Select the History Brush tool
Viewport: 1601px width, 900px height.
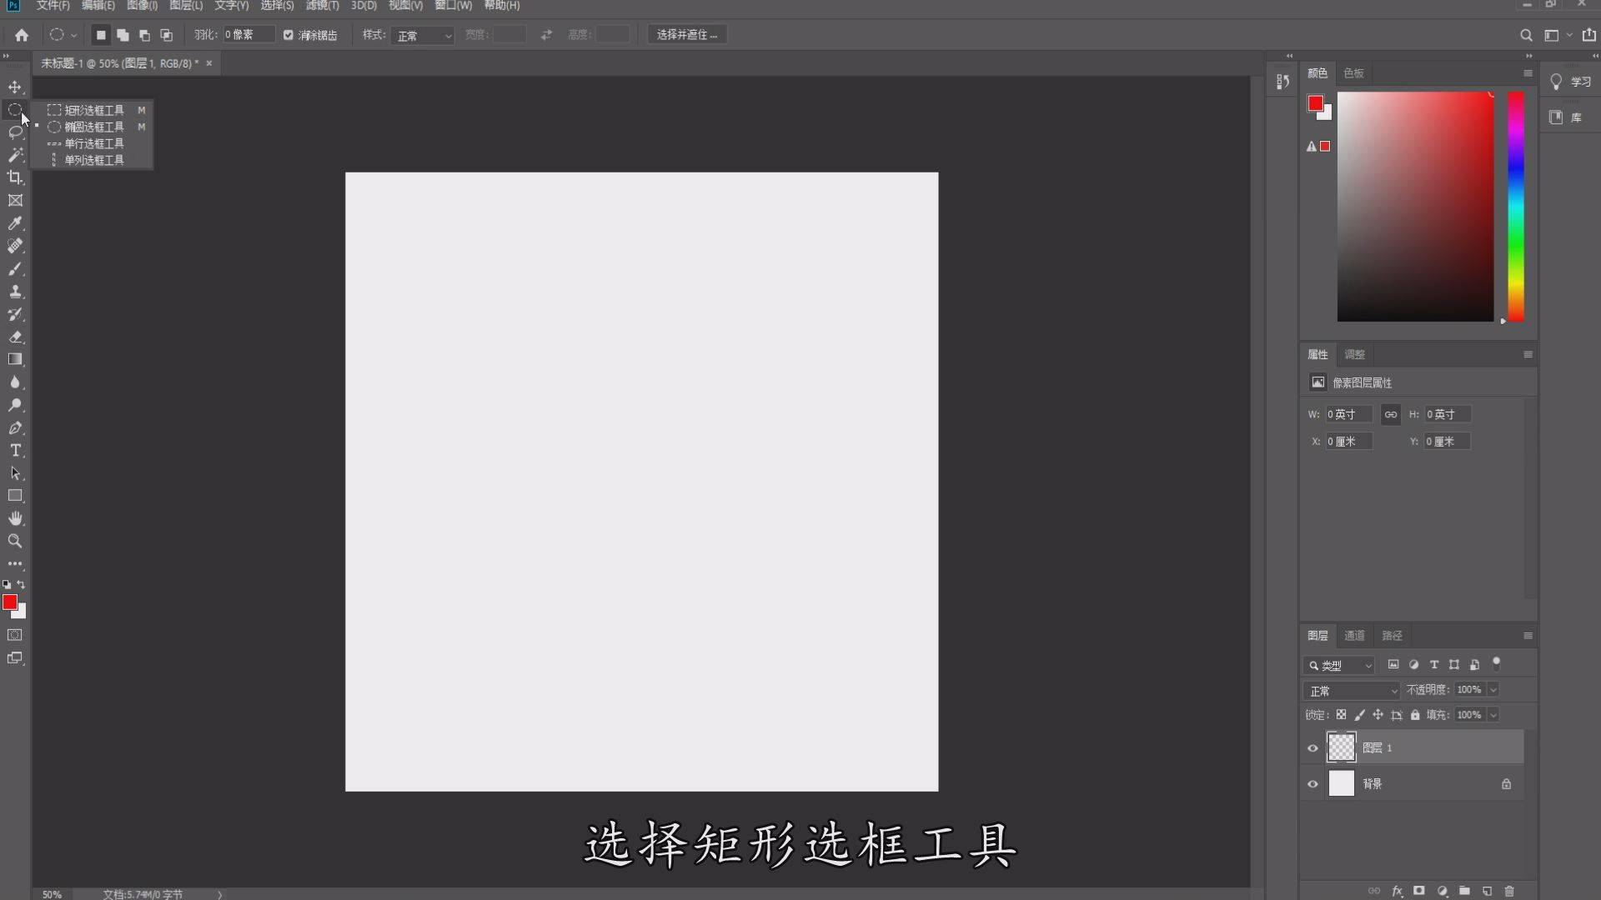[15, 314]
